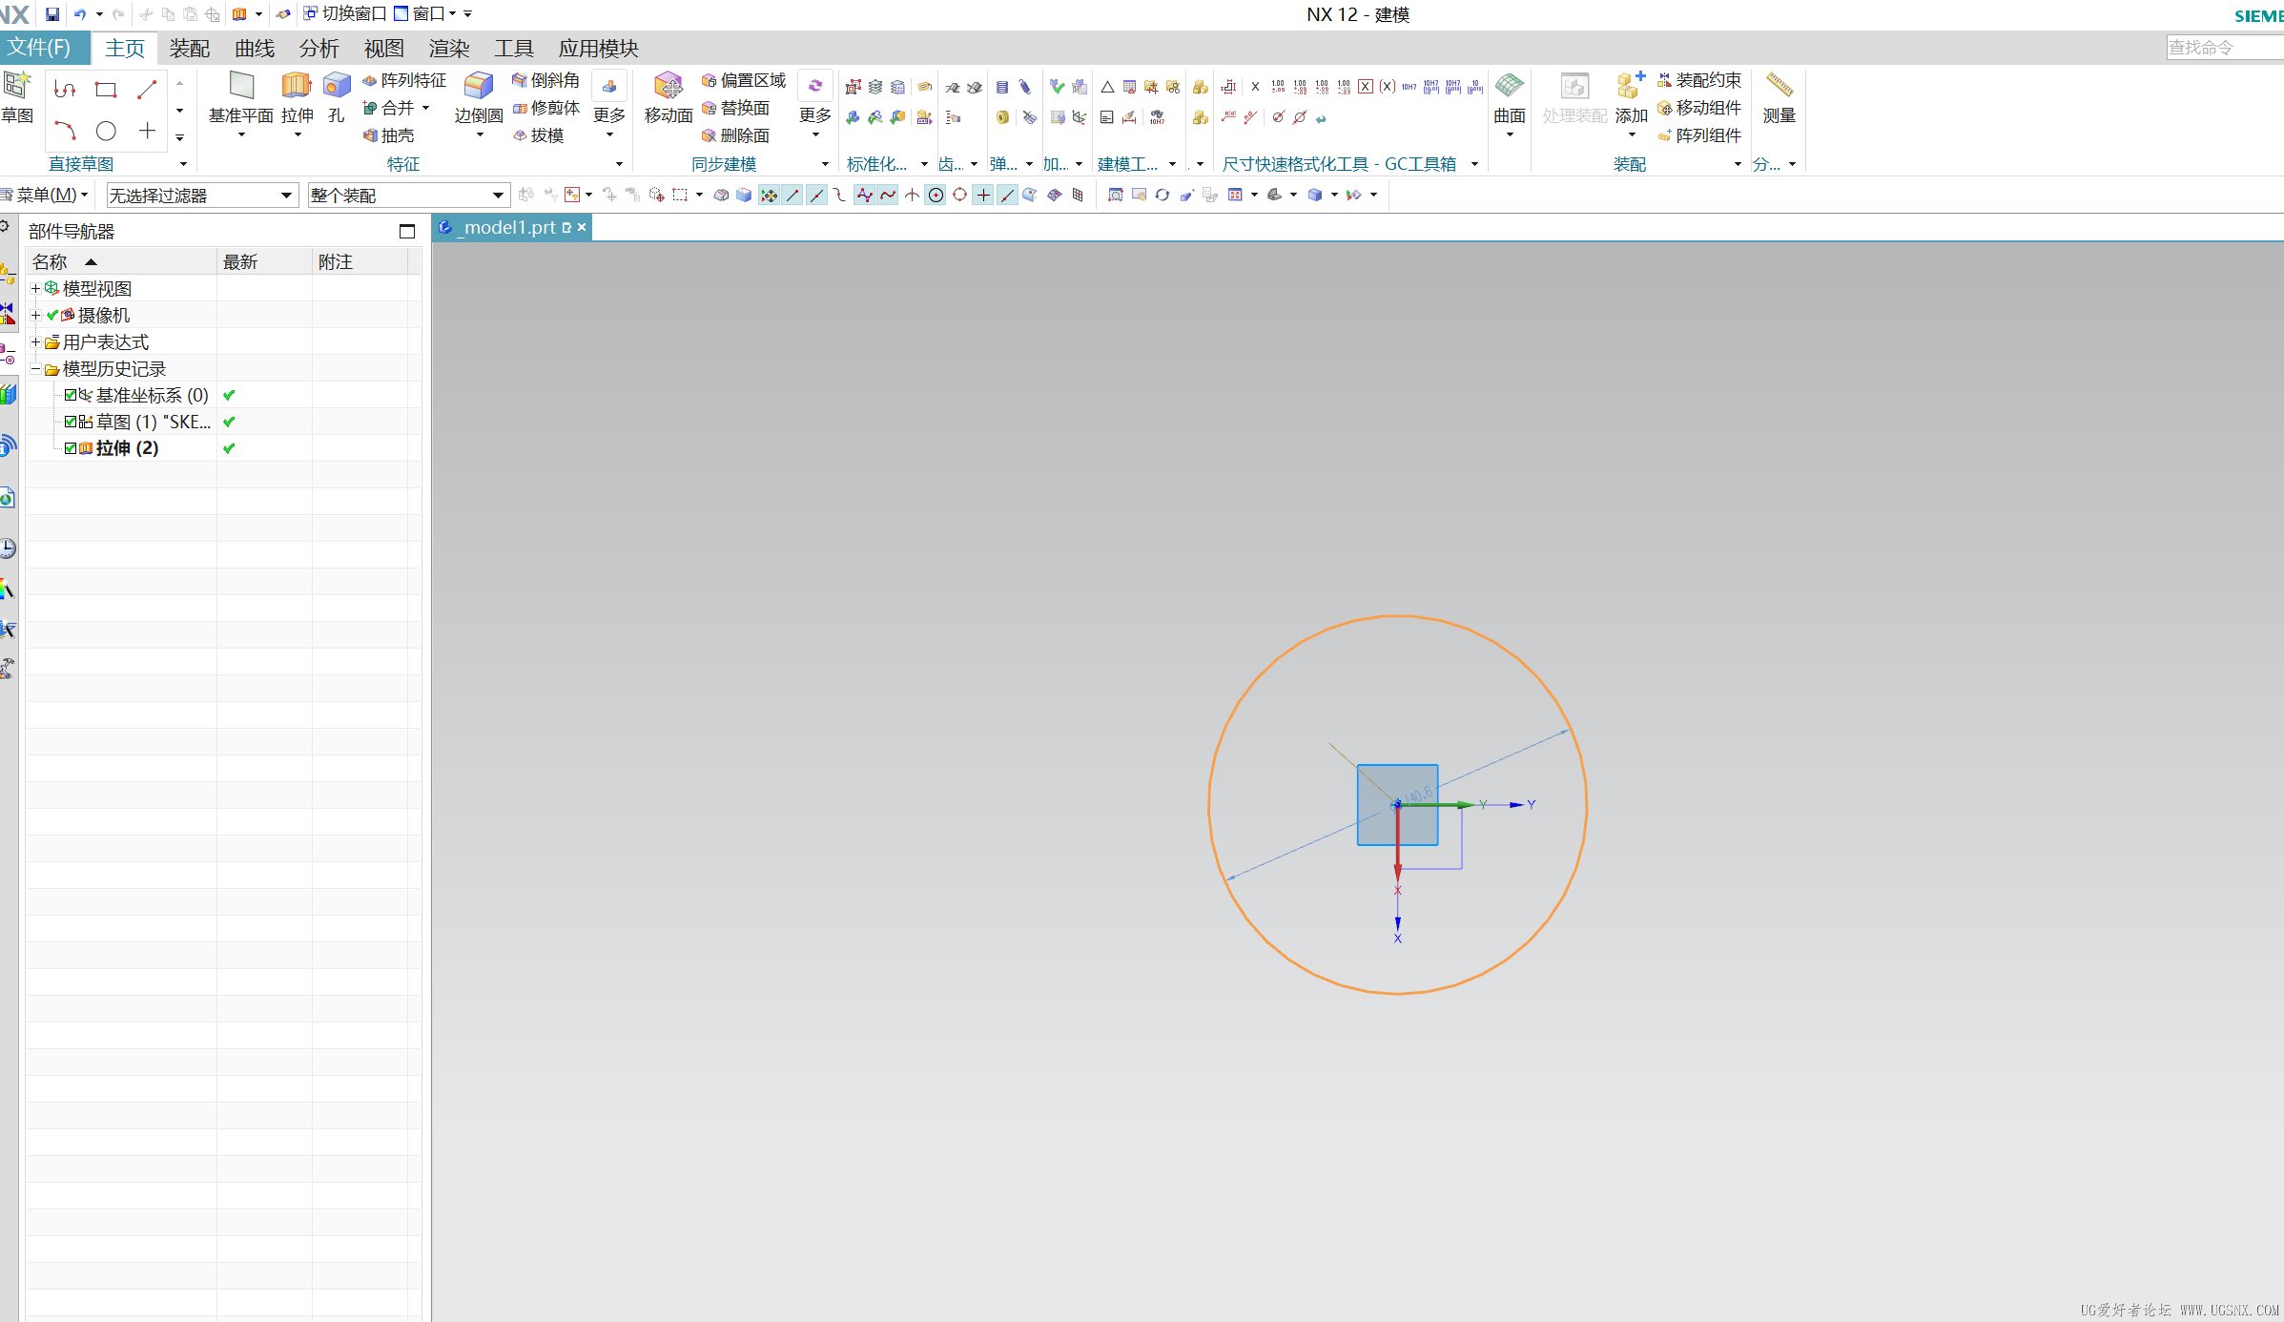Select the sketch line tool
Viewport: 2284px width, 1322px height.
(147, 90)
